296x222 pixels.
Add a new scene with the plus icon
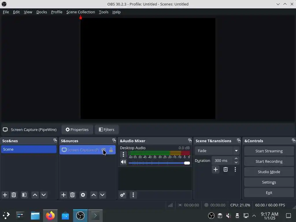pyautogui.click(x=5, y=195)
